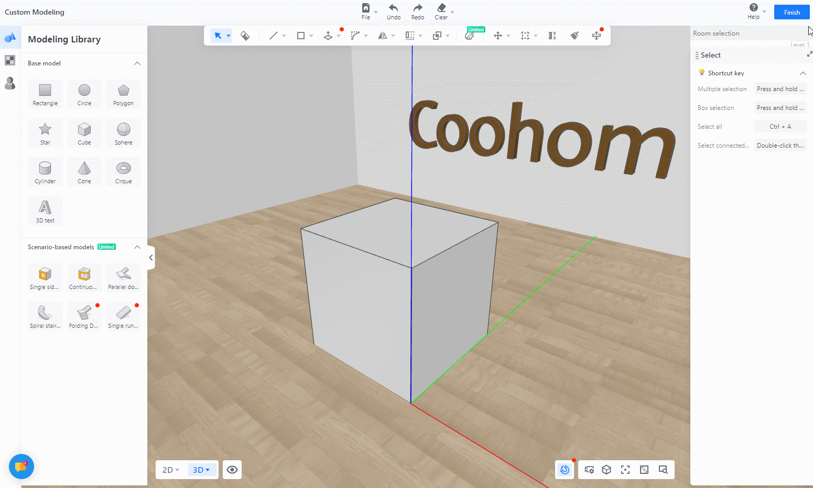Click the zoom search view icon
This screenshot has height=488, width=813.
pos(663,470)
